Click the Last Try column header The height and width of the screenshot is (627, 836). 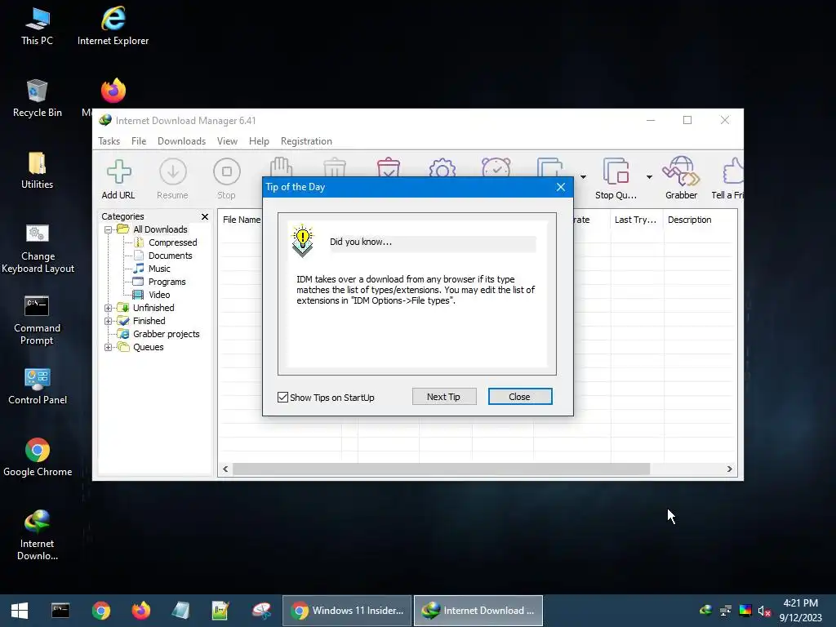pyautogui.click(x=636, y=220)
